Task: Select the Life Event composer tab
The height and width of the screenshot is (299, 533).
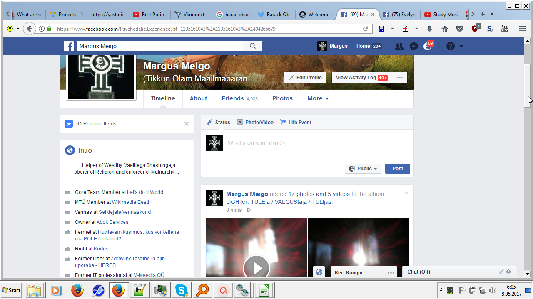Action: 296,122
